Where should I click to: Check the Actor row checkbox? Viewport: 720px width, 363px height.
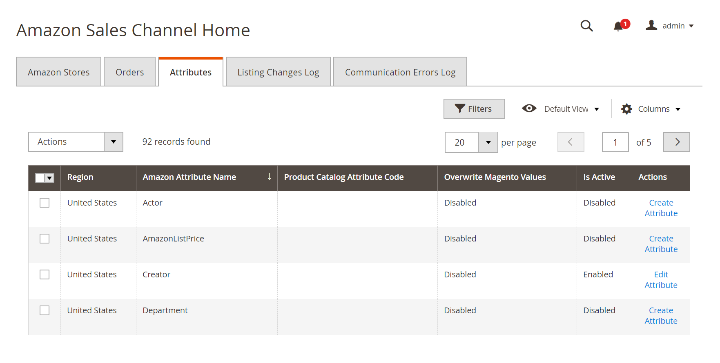pos(45,203)
